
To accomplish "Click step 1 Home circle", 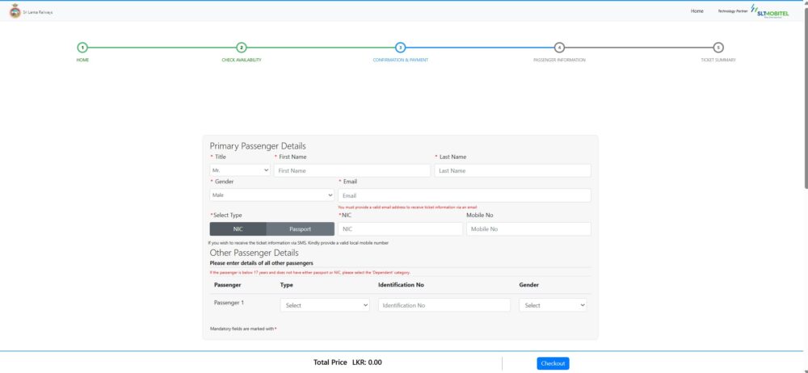I will (x=82, y=48).
